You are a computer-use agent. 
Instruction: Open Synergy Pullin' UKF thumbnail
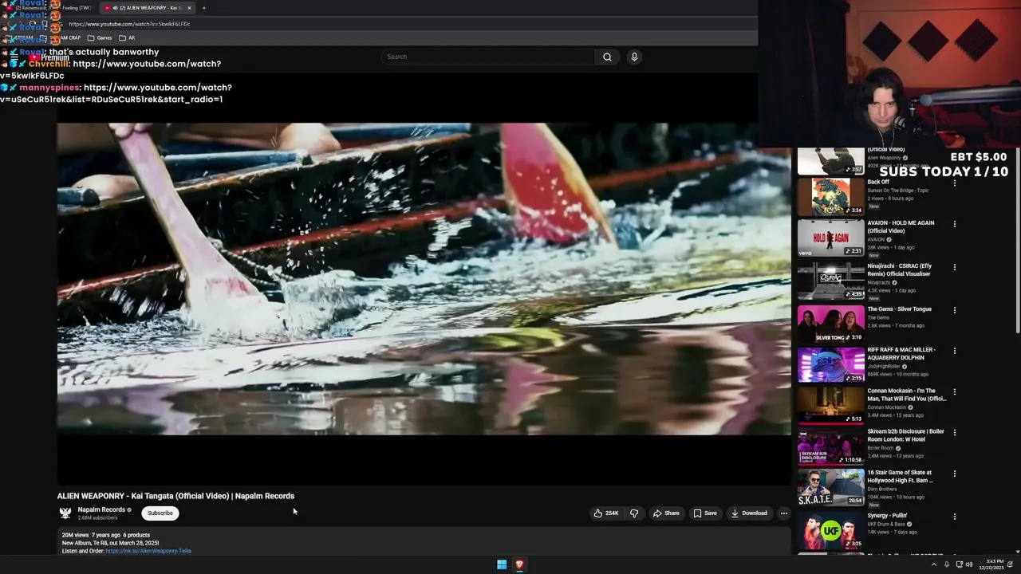tap(831, 530)
